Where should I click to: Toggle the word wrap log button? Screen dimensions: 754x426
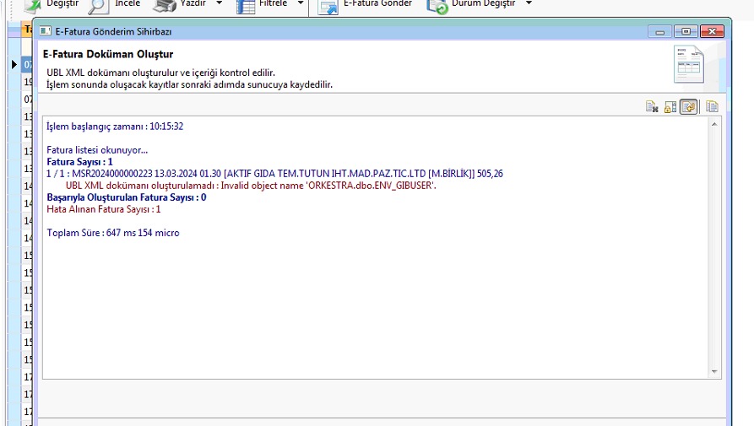(689, 106)
